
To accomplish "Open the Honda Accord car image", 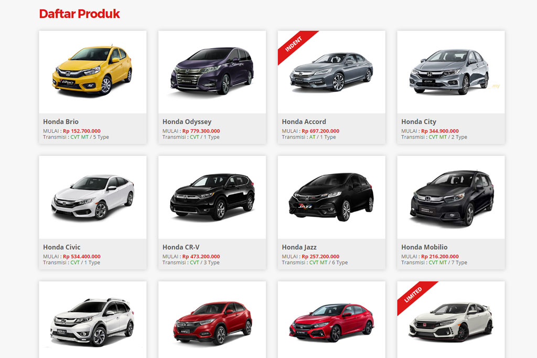I will point(331,72).
